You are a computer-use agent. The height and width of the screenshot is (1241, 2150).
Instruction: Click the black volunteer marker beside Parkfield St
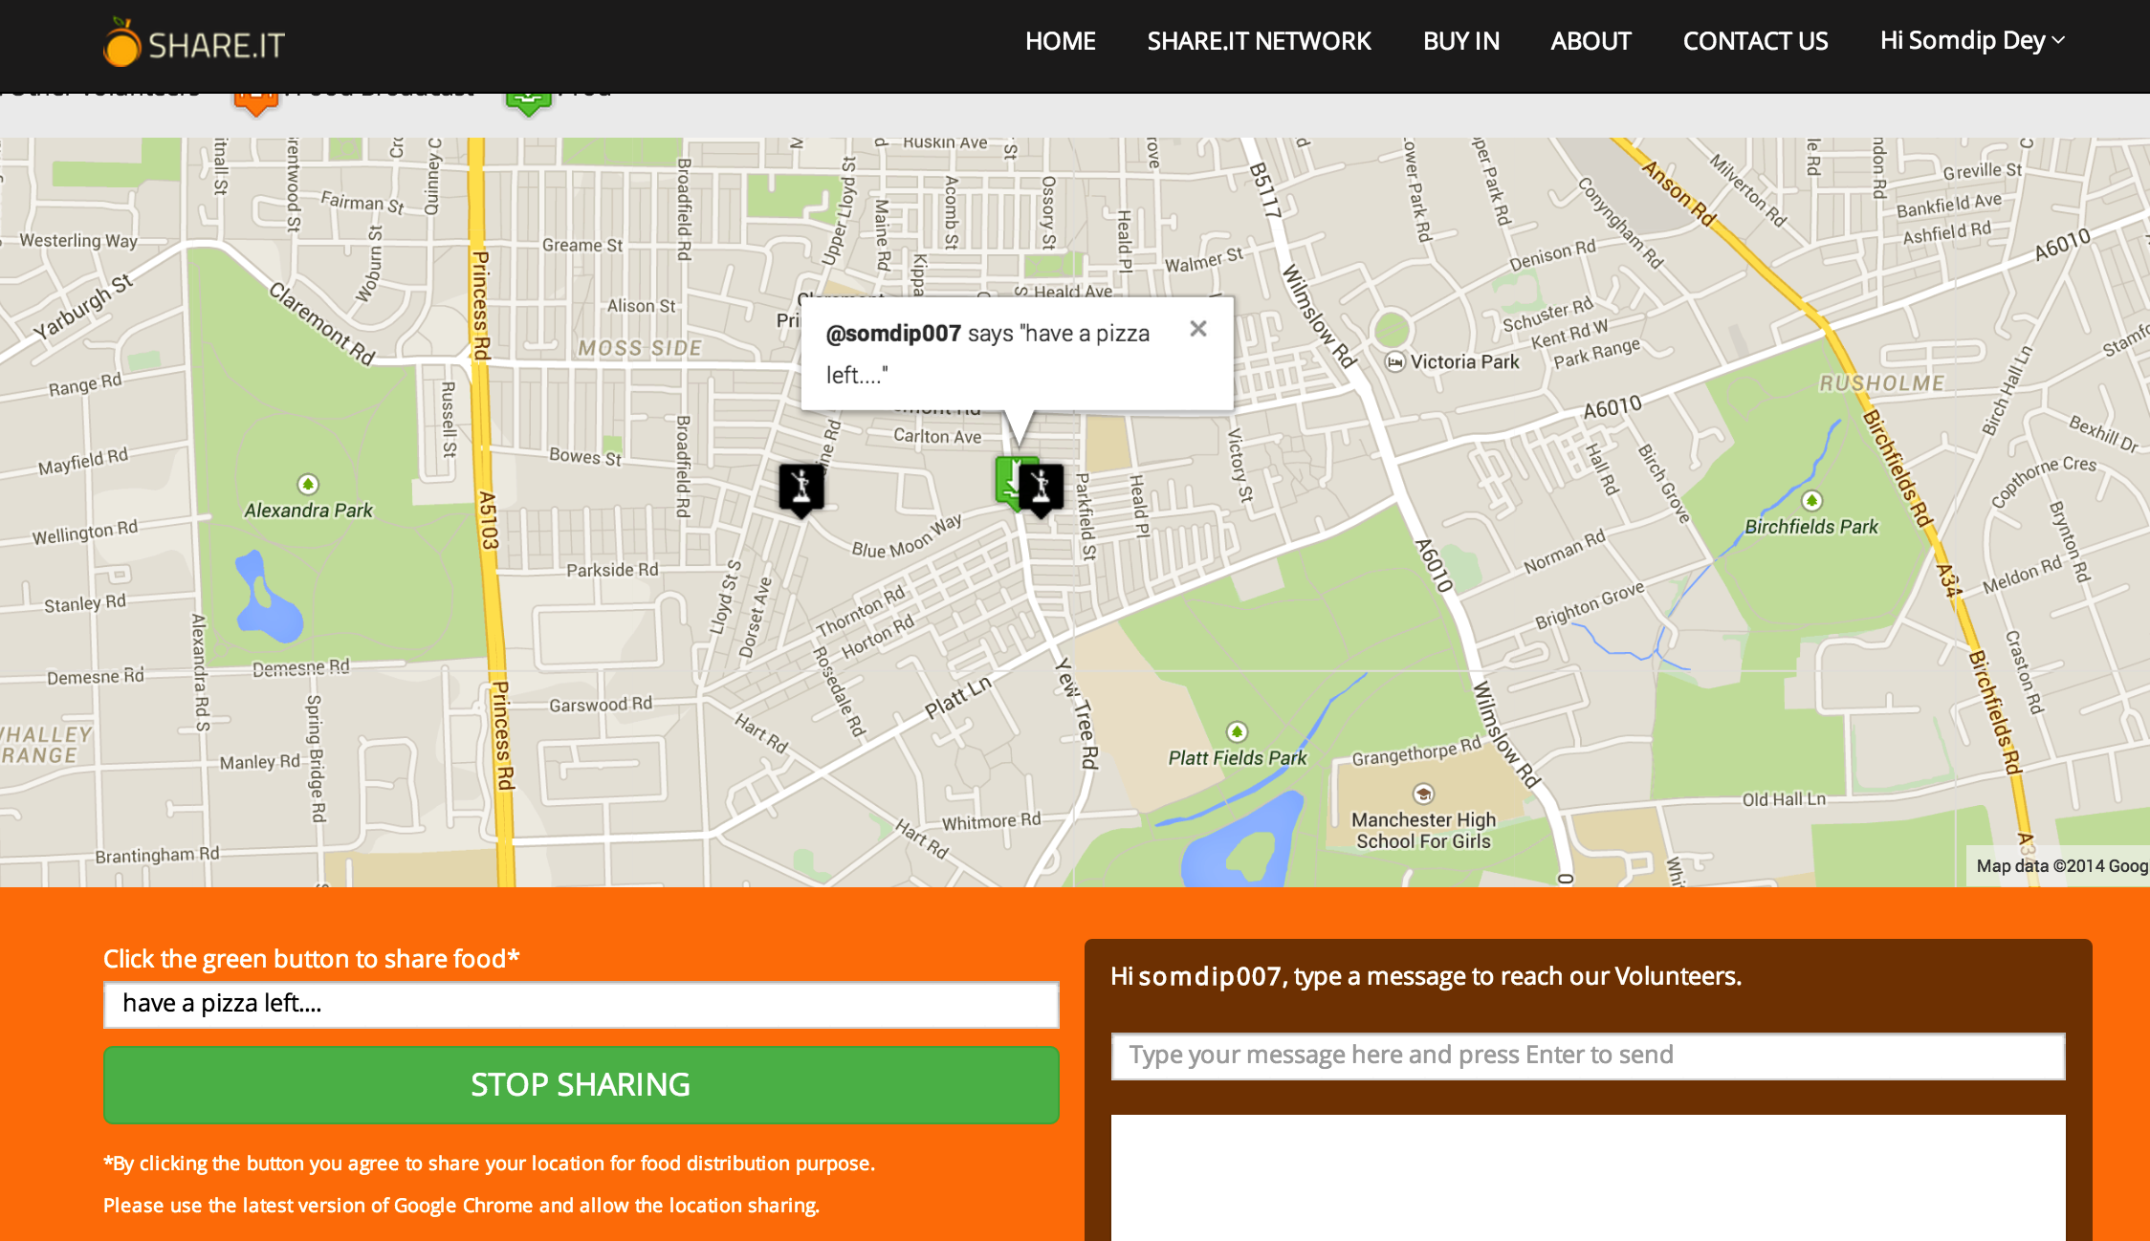point(1042,488)
